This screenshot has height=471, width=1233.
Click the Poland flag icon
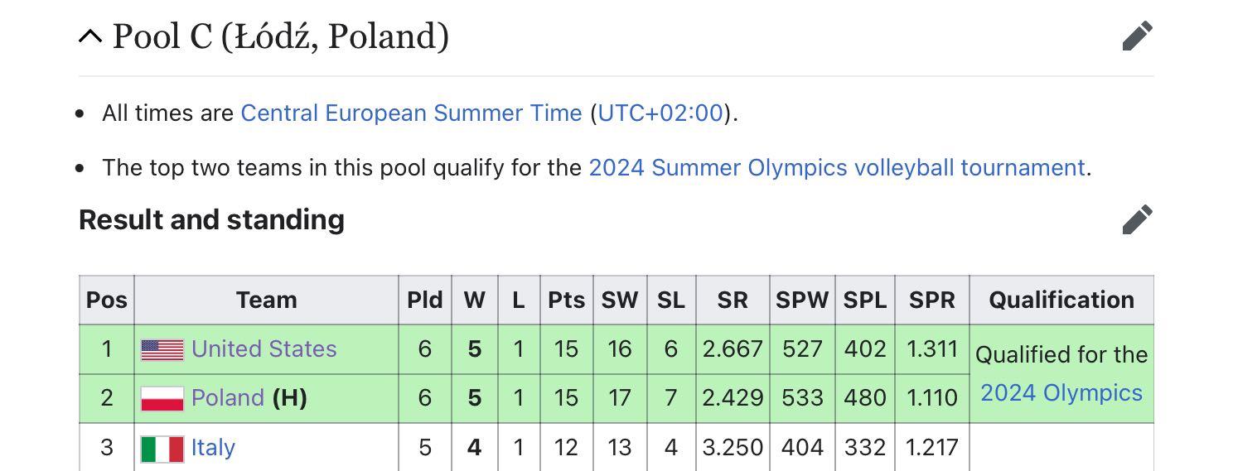click(x=162, y=398)
